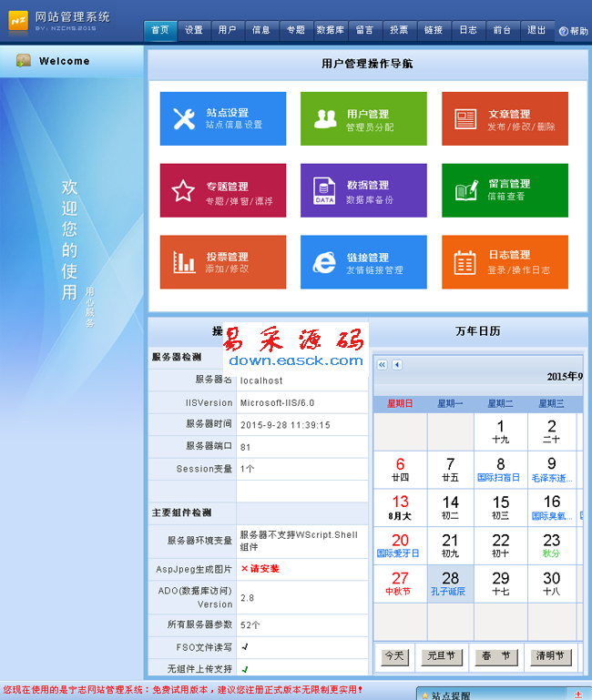Click the DATA file icon on 数据管理 tile
592x700 pixels.
tap(324, 190)
